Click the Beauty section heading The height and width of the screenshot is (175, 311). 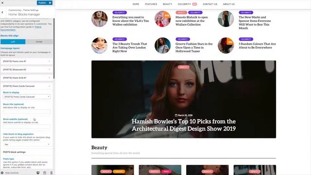99,148
